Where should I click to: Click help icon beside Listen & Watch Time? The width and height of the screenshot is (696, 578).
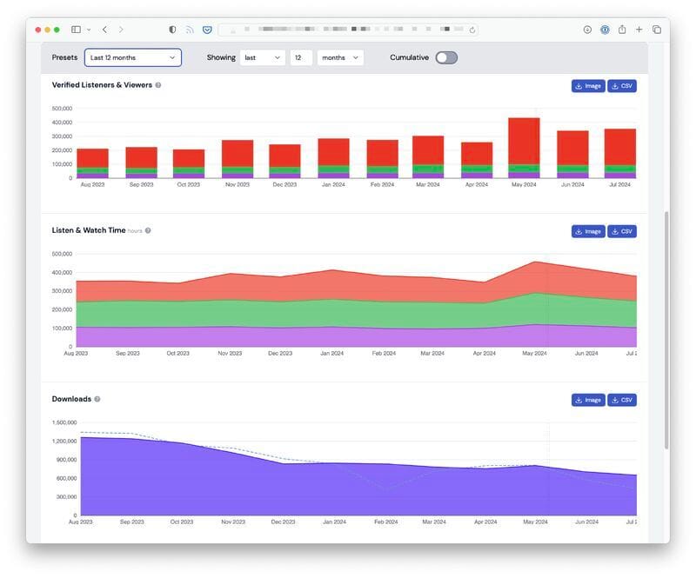pyautogui.click(x=148, y=230)
